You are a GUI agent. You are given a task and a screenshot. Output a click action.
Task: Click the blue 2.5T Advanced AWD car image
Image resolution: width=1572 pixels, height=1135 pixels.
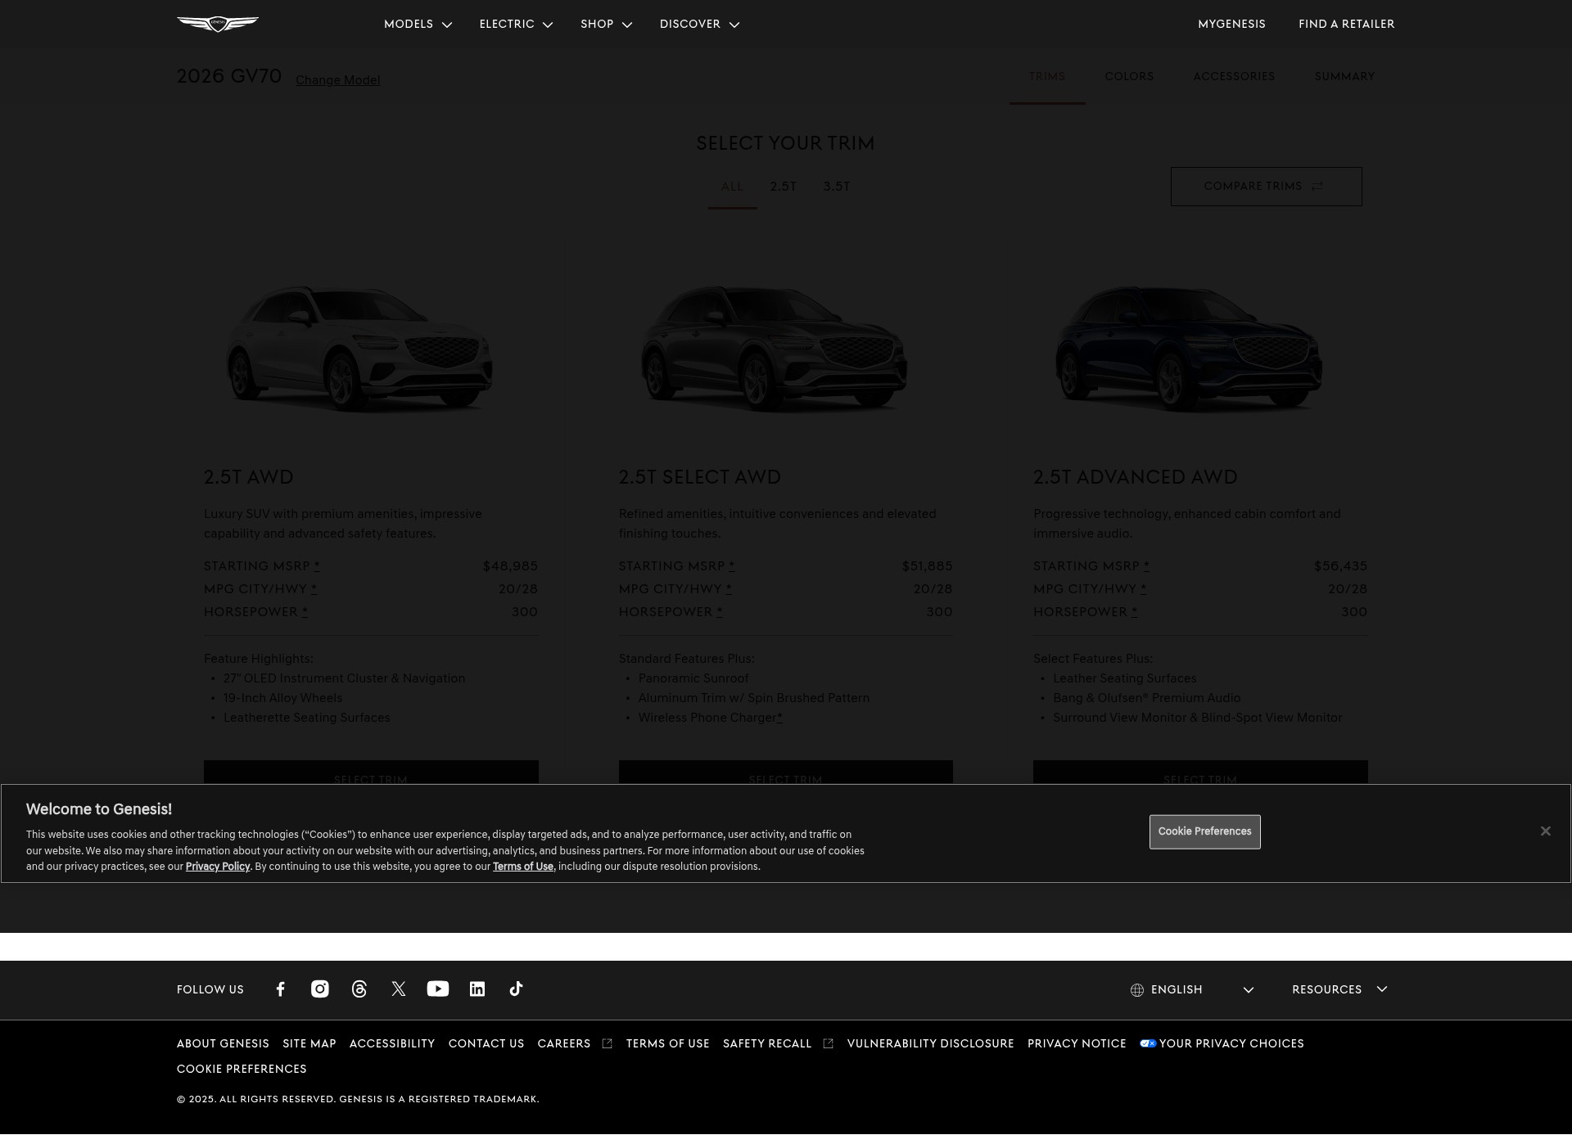1189,348
